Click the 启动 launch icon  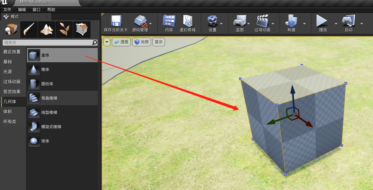(x=348, y=21)
